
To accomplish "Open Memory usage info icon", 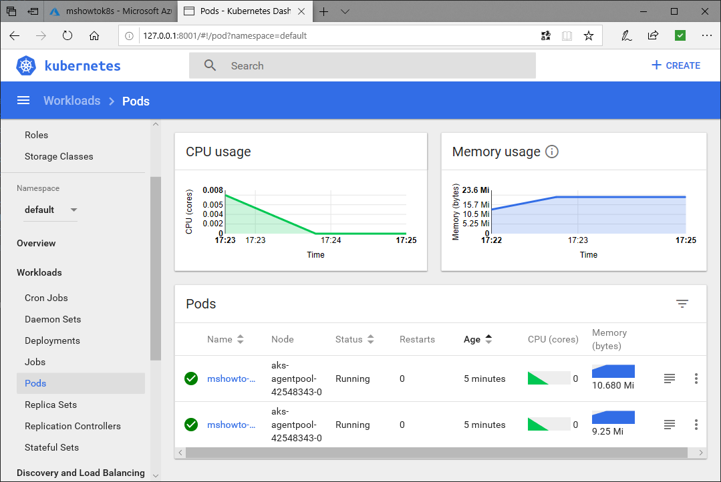I will click(x=552, y=152).
